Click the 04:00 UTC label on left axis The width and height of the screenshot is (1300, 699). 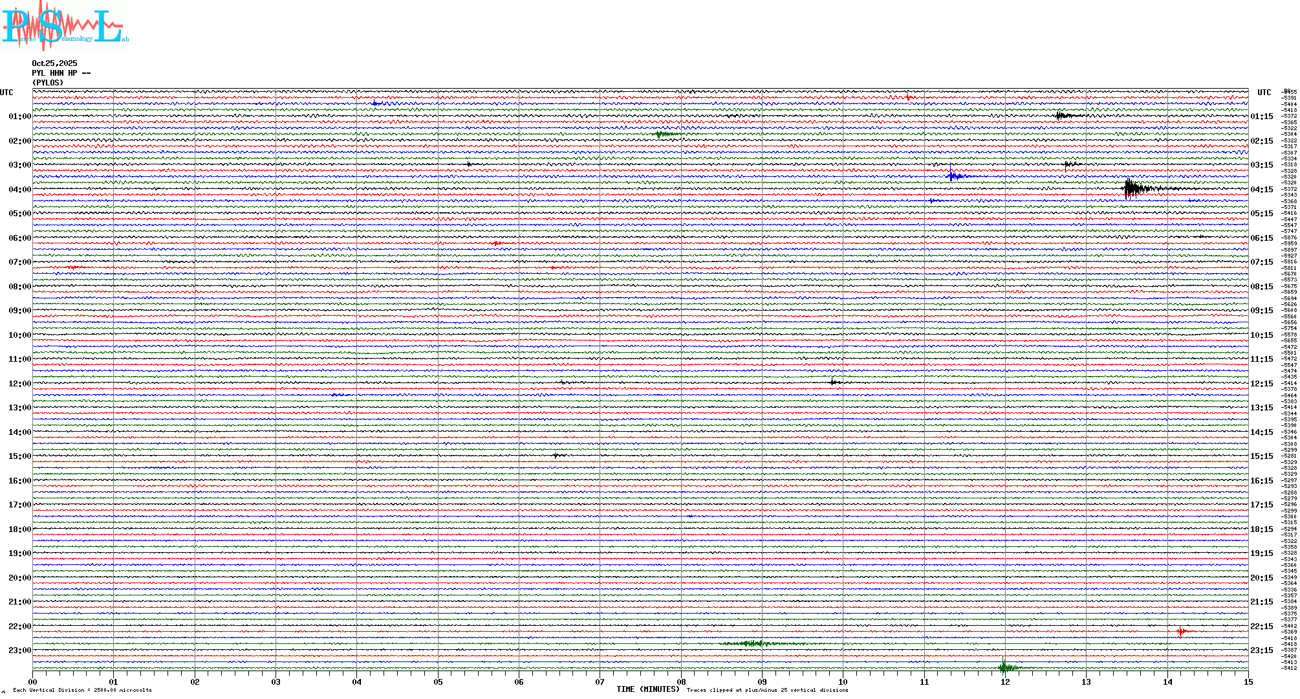click(x=19, y=190)
